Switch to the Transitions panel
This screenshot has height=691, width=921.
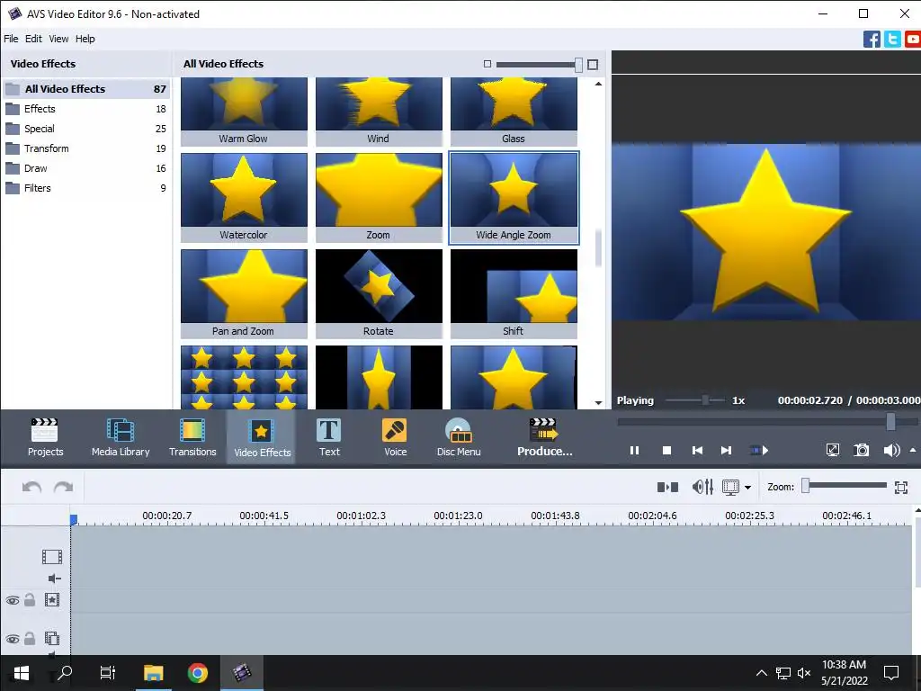point(192,437)
